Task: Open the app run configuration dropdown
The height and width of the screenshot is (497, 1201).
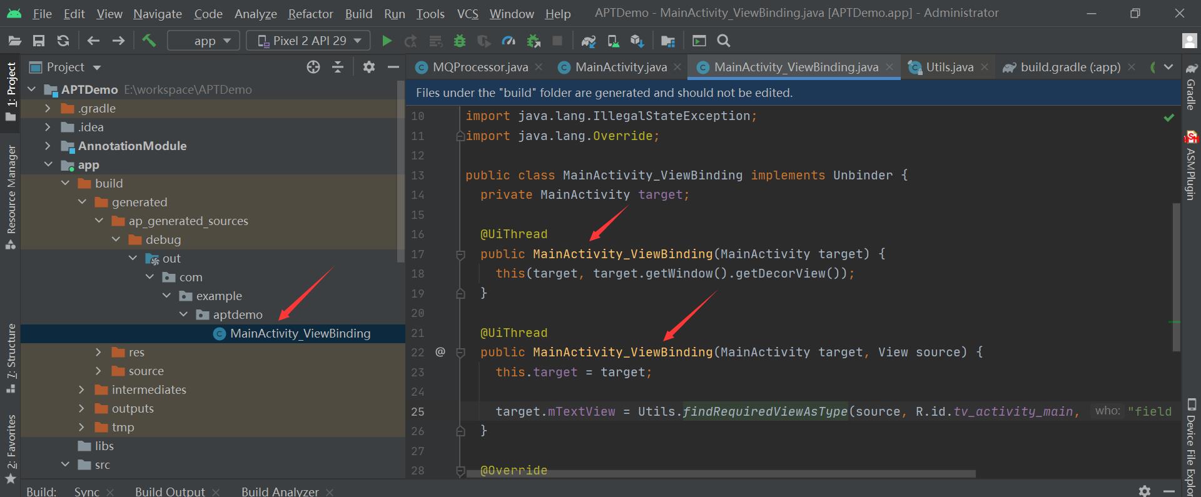Action: 204,41
